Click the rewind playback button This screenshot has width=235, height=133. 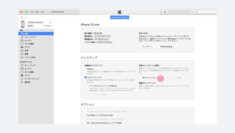[32, 12]
